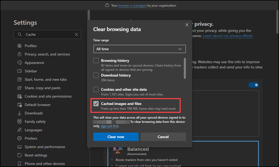
Task: Click the Cancel button in dialog
Action: point(163,137)
